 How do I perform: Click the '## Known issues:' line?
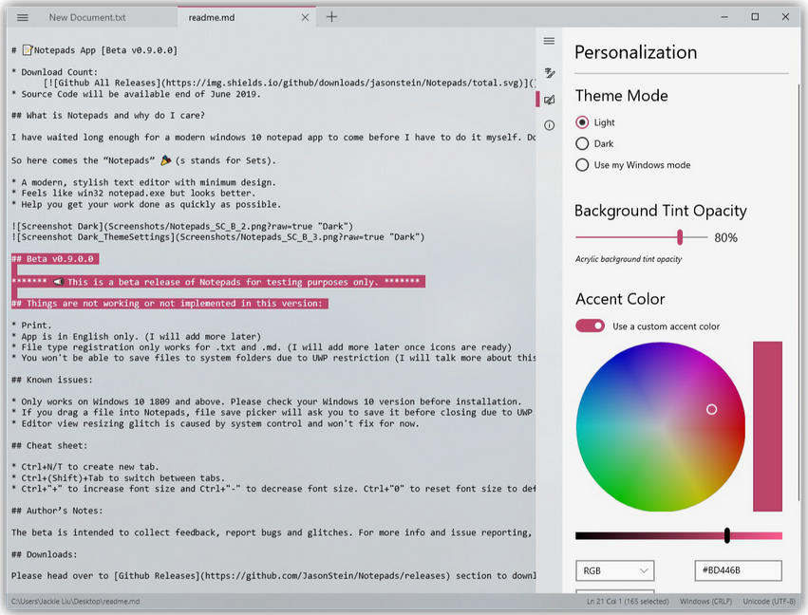coord(52,380)
